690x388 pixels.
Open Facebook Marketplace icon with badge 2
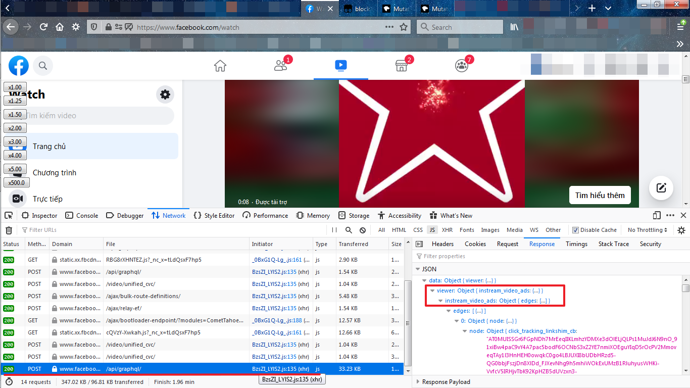[401, 66]
